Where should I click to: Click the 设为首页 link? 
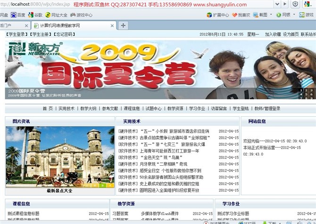click(x=291, y=34)
